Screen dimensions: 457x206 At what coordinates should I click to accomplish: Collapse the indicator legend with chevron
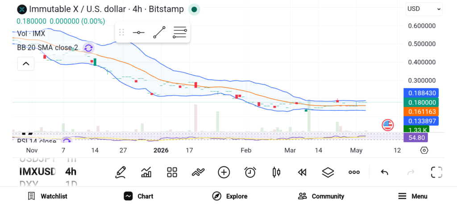26,63
